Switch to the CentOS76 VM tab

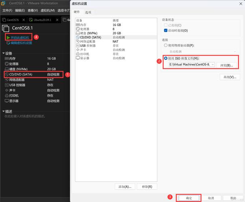pos(14,20)
